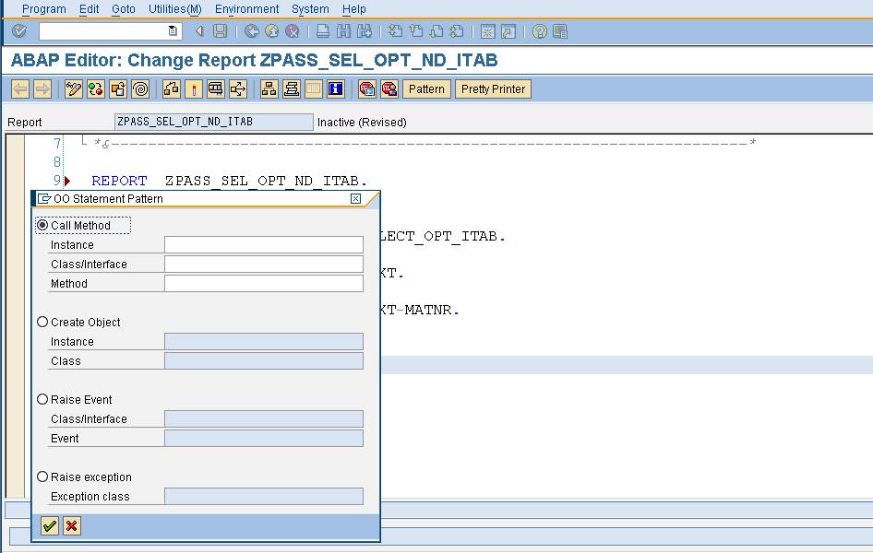This screenshot has width=873, height=553.
Task: Activate the report via the activate icon
Action: pos(116,88)
